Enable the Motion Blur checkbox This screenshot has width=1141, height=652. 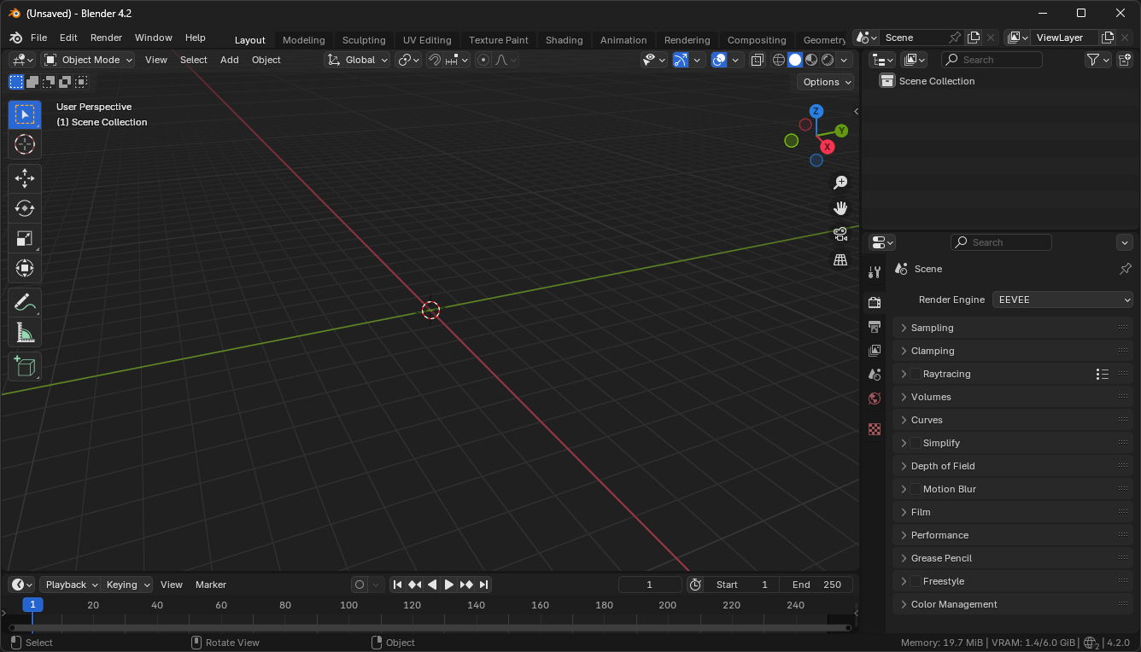(x=916, y=489)
